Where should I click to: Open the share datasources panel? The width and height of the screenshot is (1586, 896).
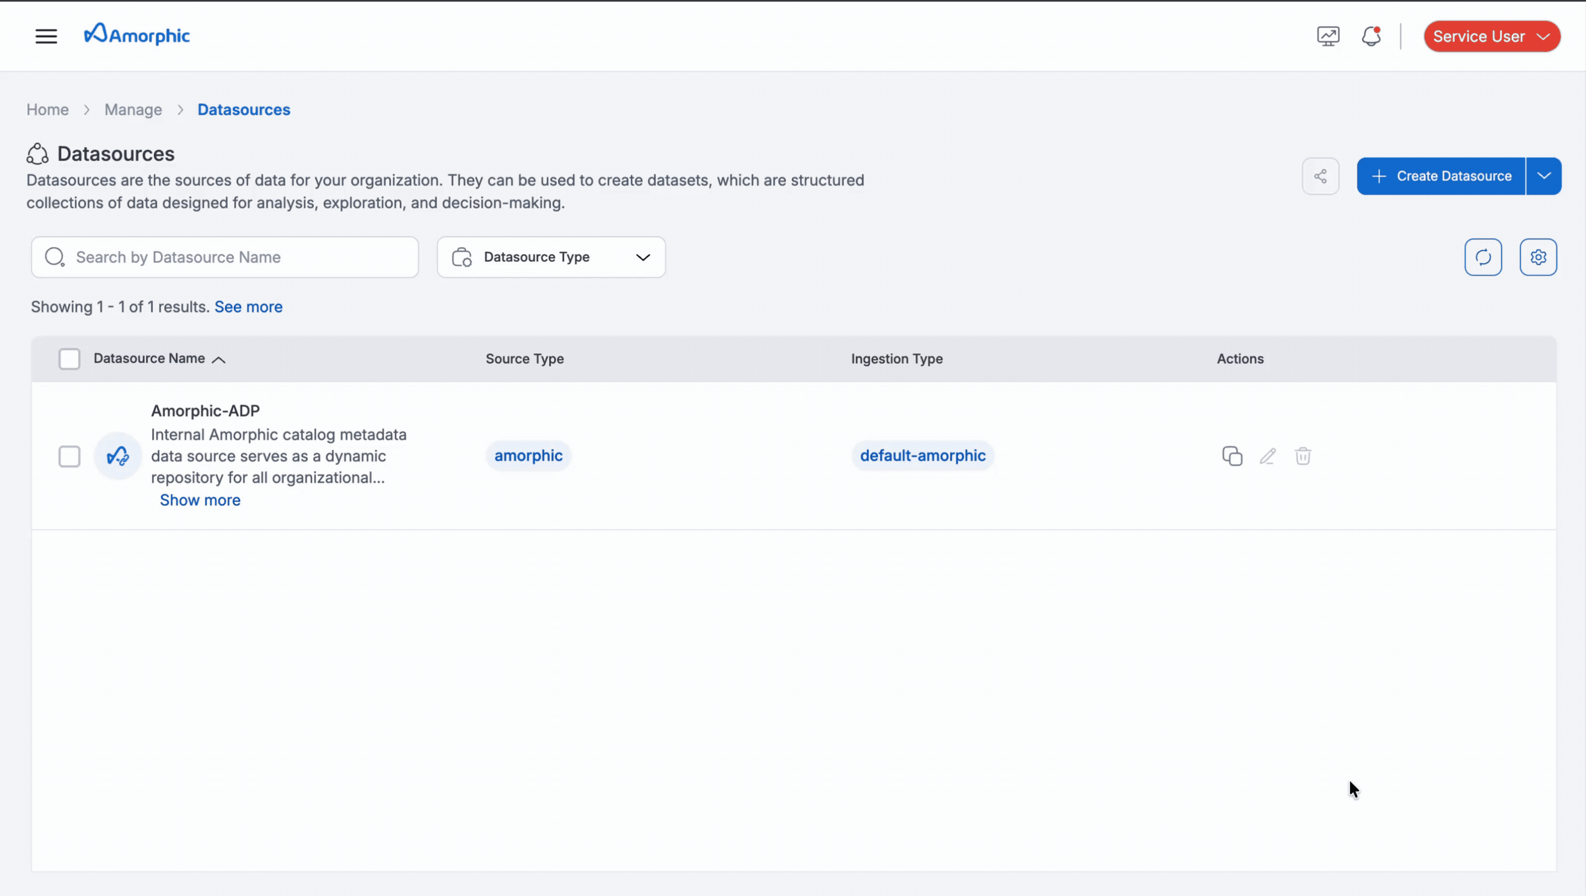coord(1321,176)
